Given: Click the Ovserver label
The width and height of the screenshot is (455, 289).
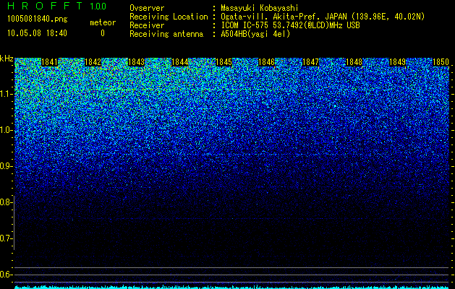Looking at the screenshot, I should 147,8.
